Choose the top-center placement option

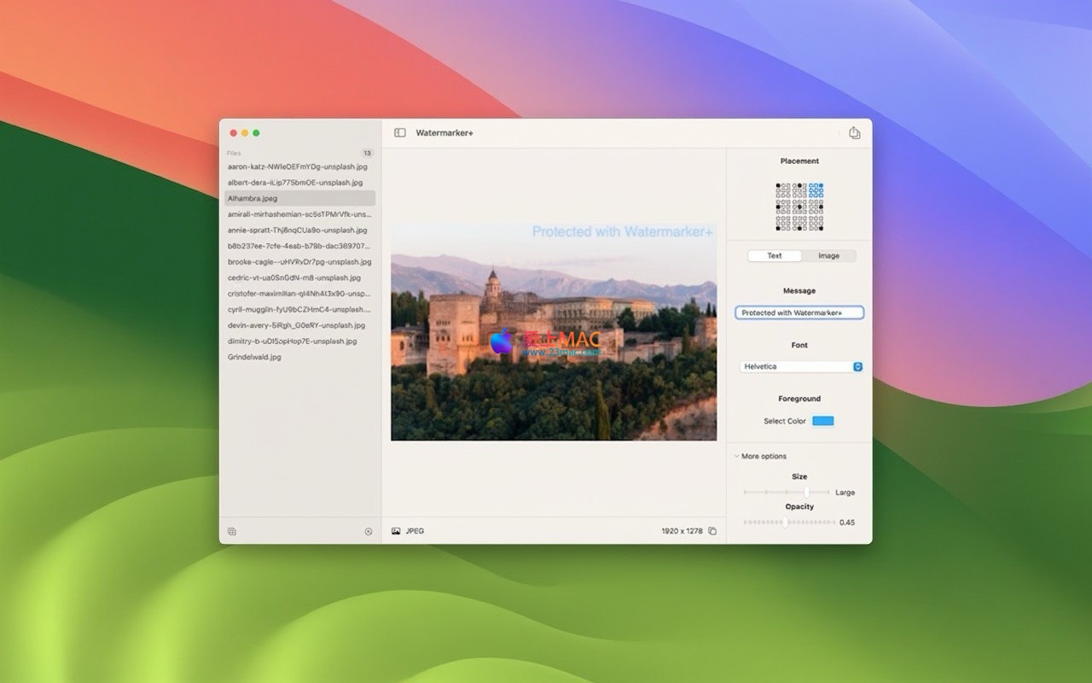[x=799, y=190]
